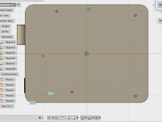Click the 25 grid label left of origin

coord(43,56)
